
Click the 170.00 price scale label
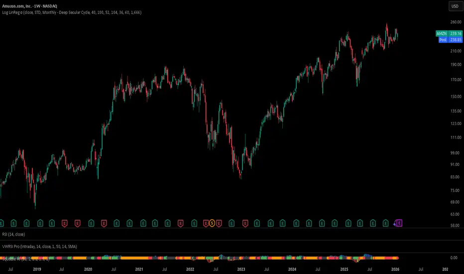tap(456, 80)
